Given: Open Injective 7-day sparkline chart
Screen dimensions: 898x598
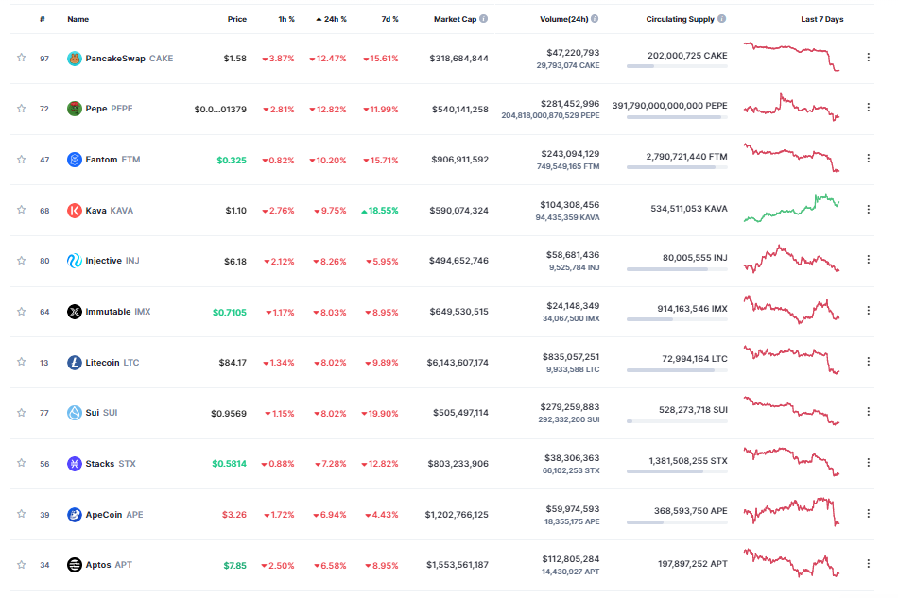Looking at the screenshot, I should [x=791, y=259].
